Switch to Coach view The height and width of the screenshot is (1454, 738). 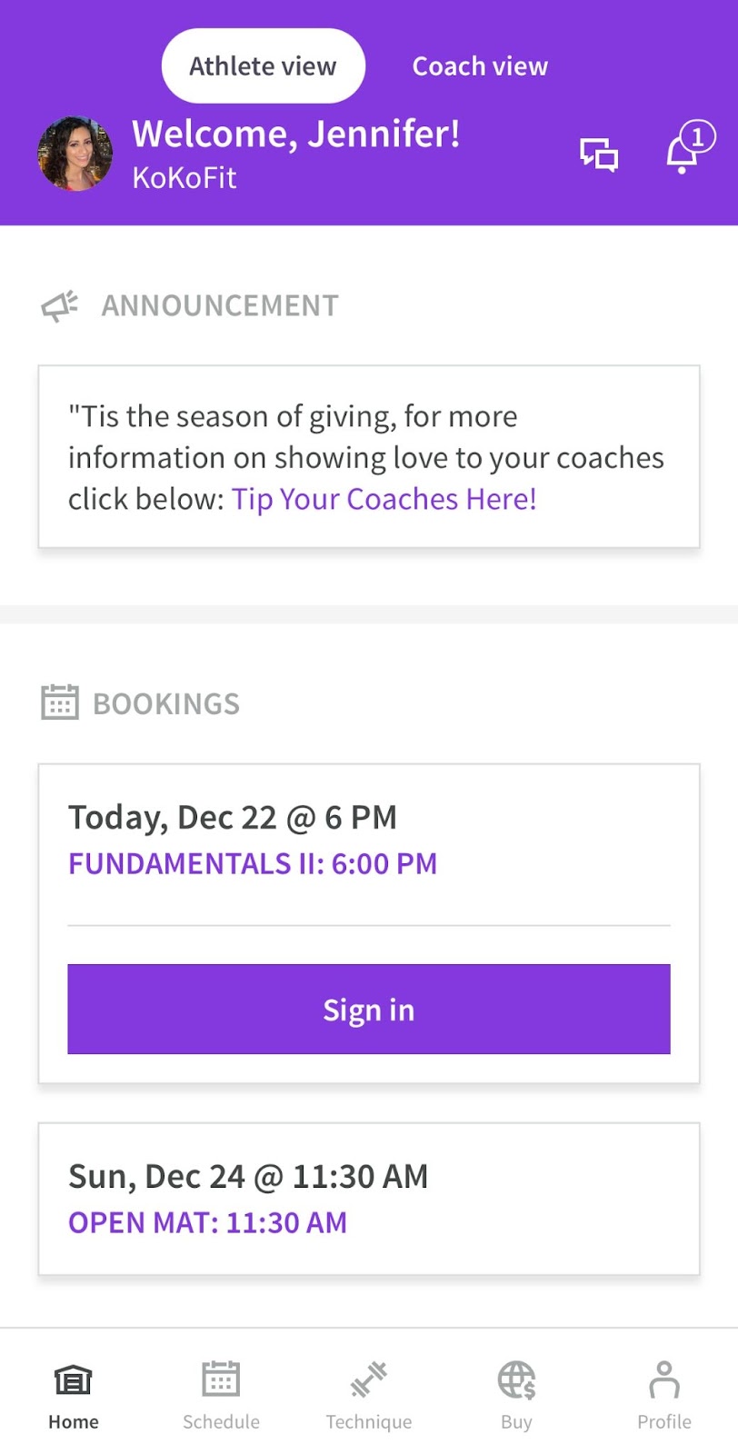point(480,66)
